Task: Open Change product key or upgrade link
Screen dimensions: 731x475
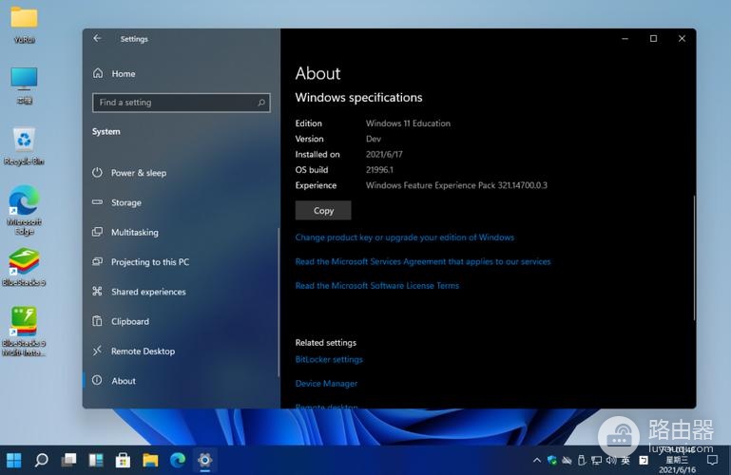Action: coord(405,237)
